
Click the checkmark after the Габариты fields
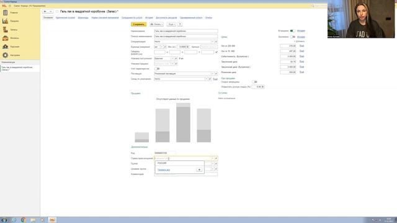(216, 52)
